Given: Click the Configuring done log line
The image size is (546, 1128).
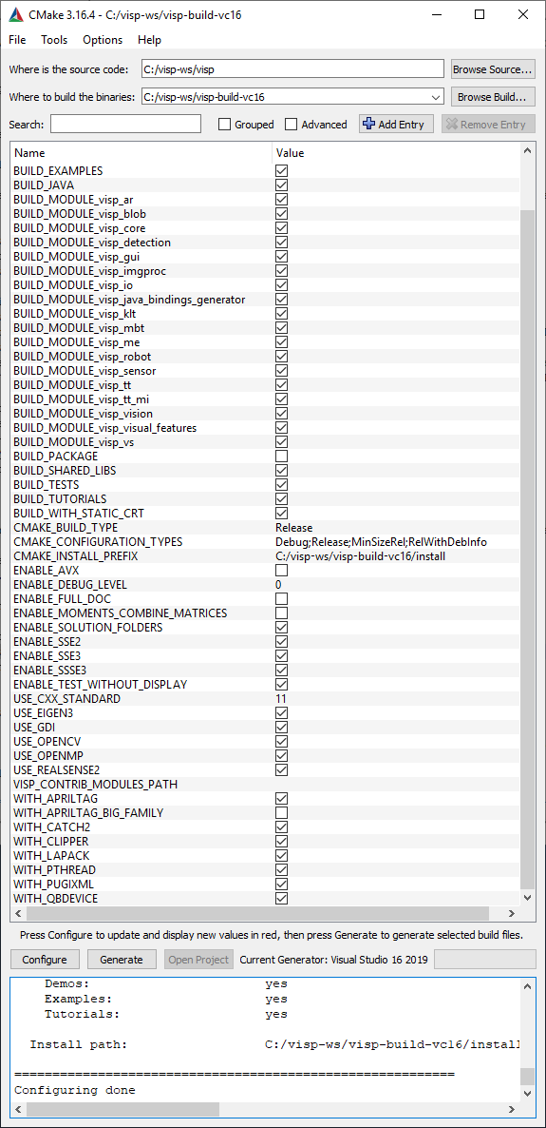Looking at the screenshot, I should coord(75,1090).
